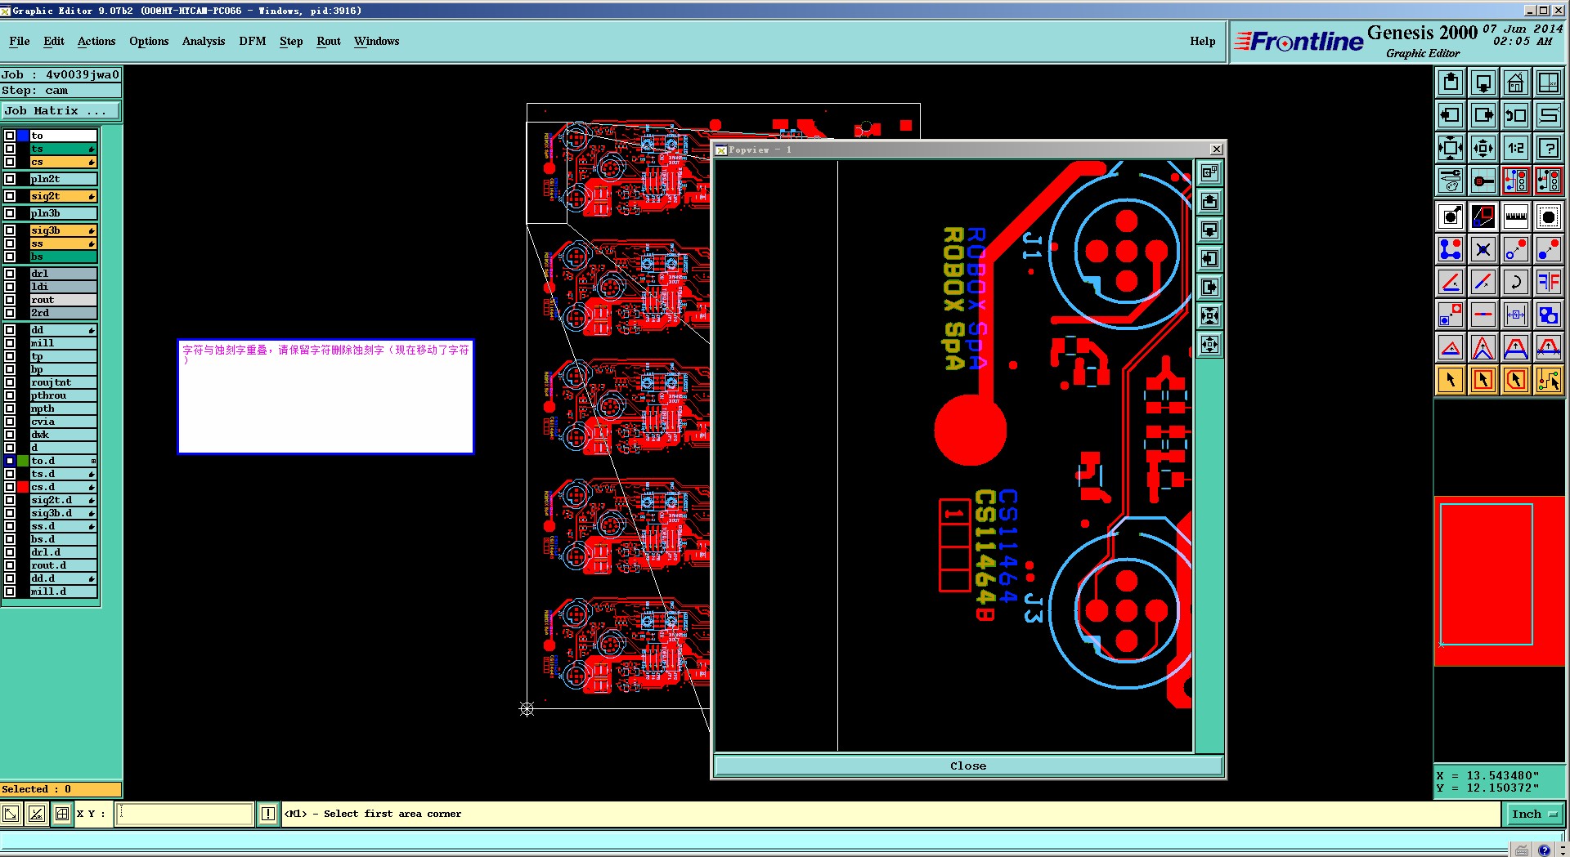Open the File menu

click(x=20, y=41)
